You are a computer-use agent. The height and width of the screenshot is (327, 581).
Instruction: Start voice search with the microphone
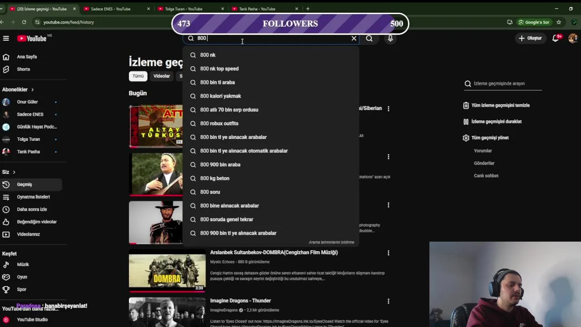pyautogui.click(x=390, y=39)
